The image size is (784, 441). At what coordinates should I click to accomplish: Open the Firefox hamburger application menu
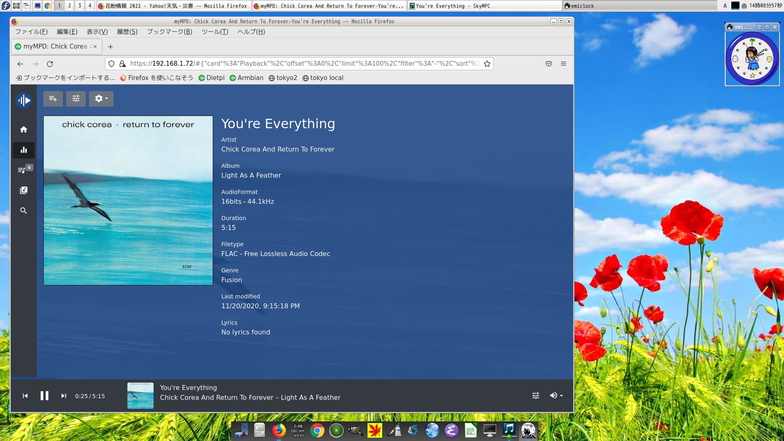(x=563, y=64)
